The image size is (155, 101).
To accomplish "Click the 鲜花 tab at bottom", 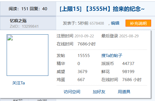I will [x=18, y=100].
